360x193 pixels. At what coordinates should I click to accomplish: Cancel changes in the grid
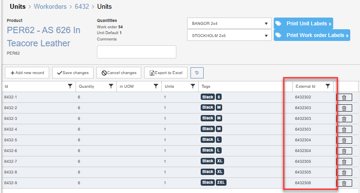coord(119,73)
